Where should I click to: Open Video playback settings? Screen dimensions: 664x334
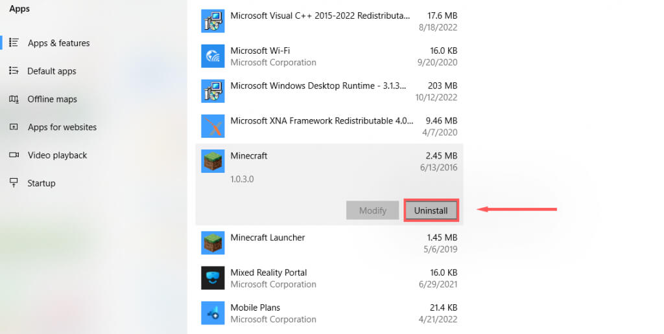tap(57, 155)
